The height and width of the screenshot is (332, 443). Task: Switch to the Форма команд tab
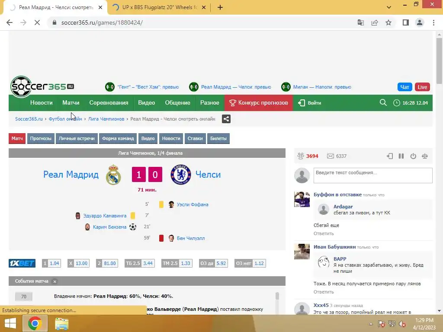[118, 138]
